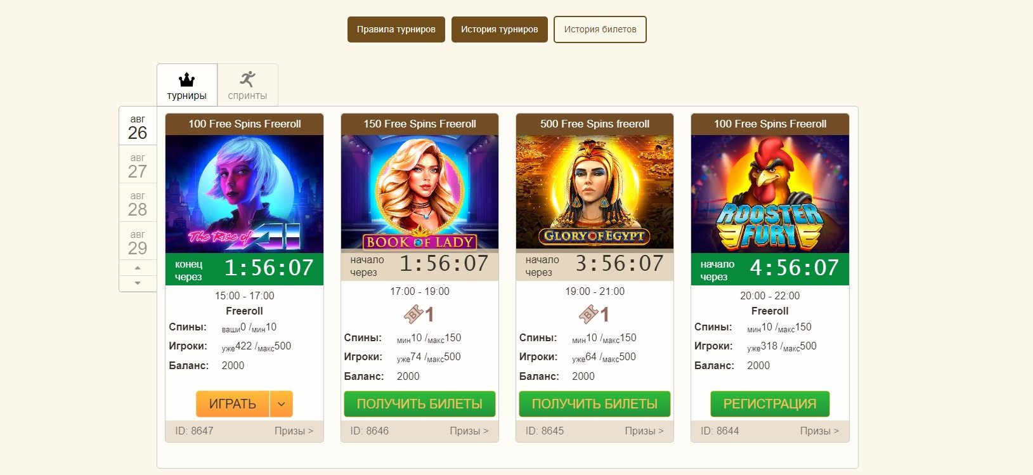Switch to the Спринты tab
Image resolution: width=1033 pixels, height=475 pixels.
click(x=247, y=85)
